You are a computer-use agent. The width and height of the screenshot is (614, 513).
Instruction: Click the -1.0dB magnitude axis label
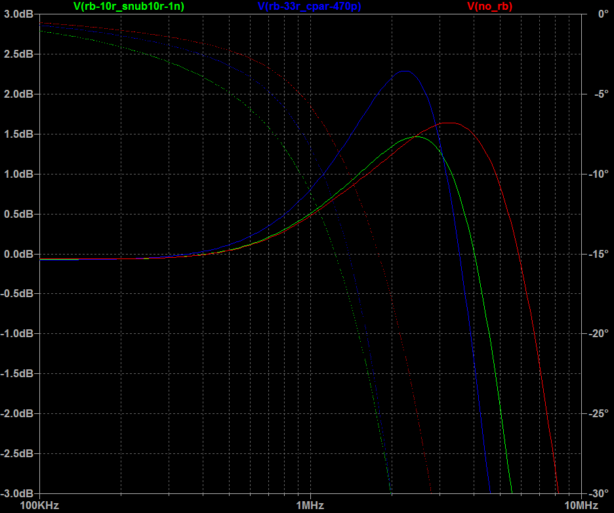point(17,334)
